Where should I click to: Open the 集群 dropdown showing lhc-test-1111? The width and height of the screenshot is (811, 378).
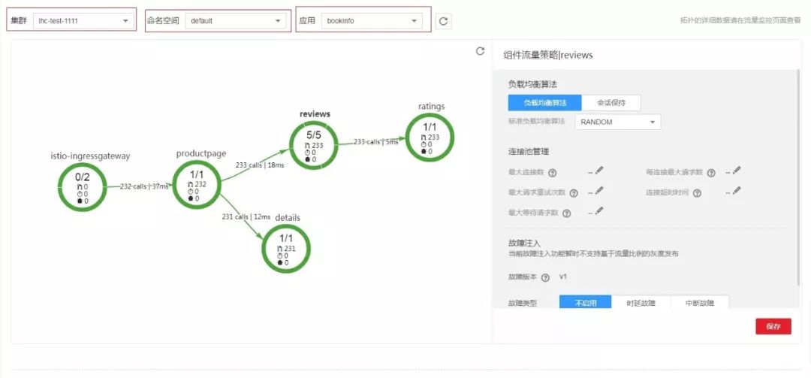[x=83, y=21]
